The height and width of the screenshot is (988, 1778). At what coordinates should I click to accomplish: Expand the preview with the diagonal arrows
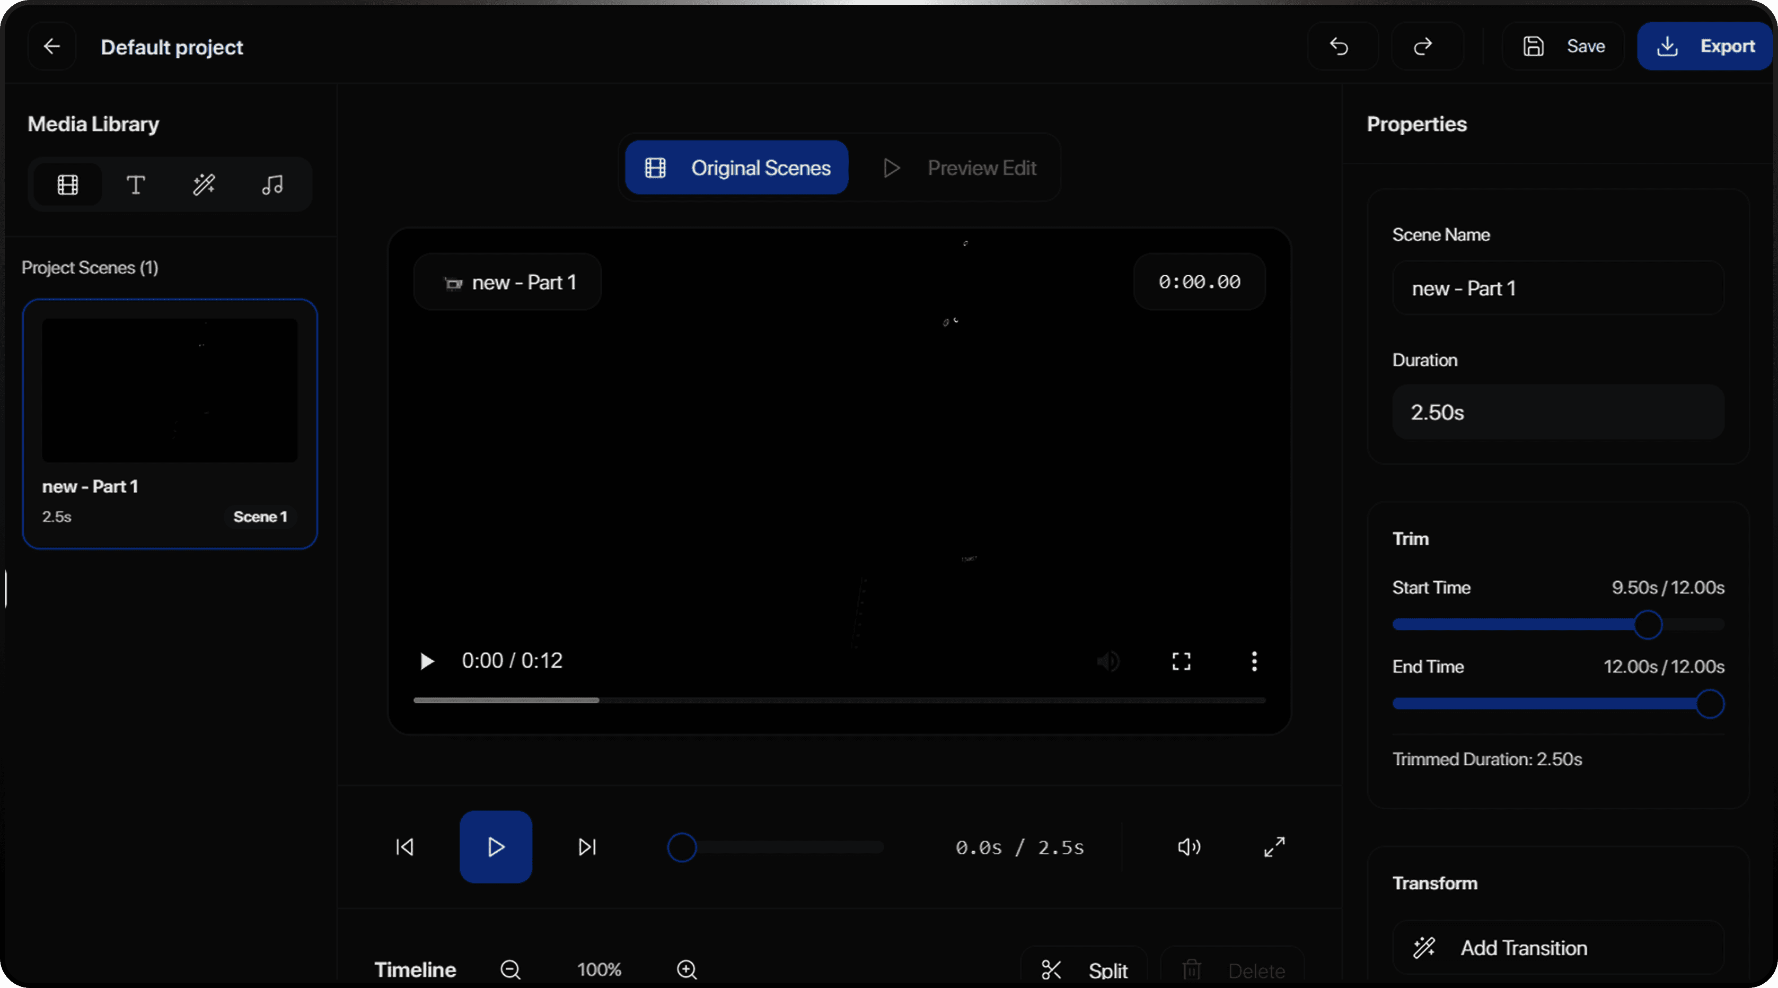[1274, 846]
